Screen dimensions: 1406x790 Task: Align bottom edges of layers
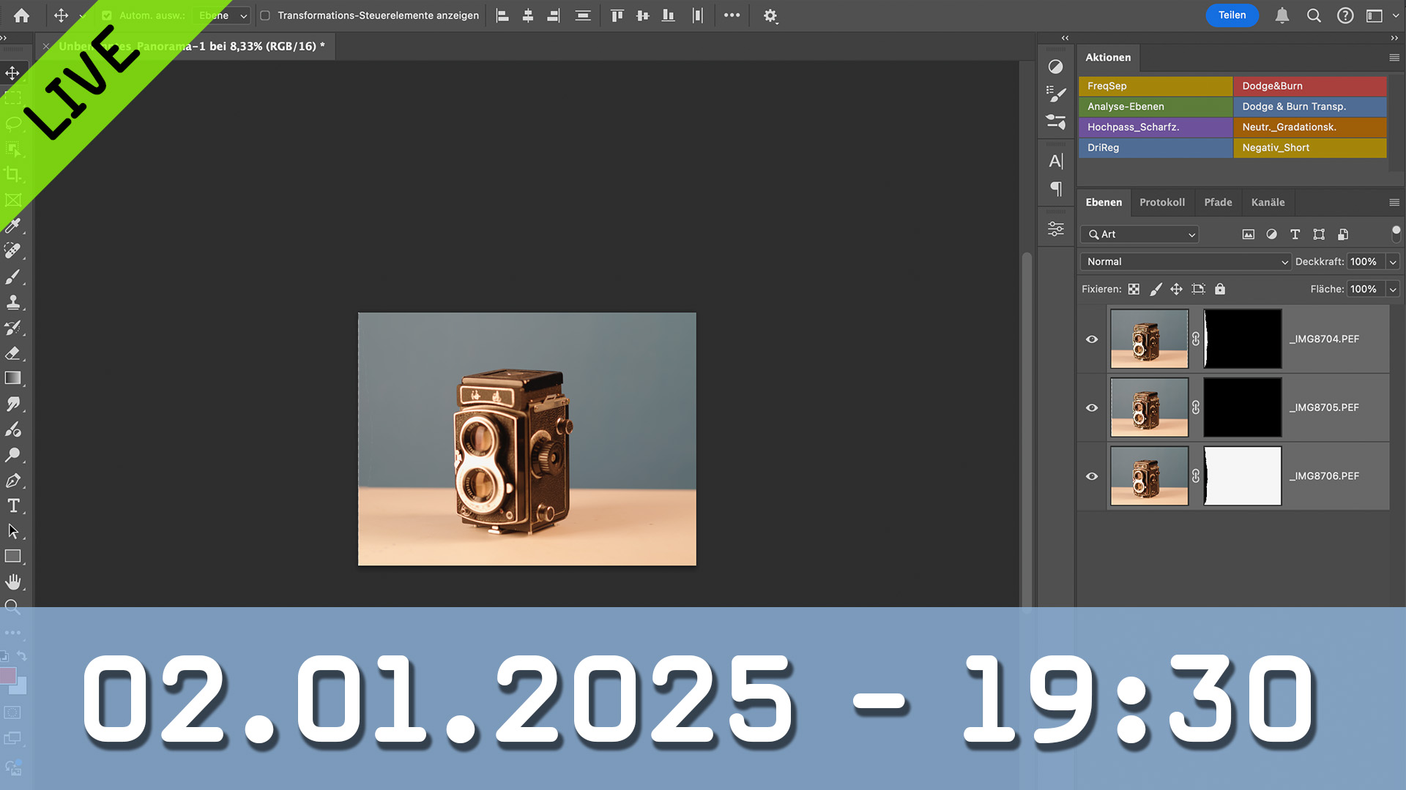[668, 15]
